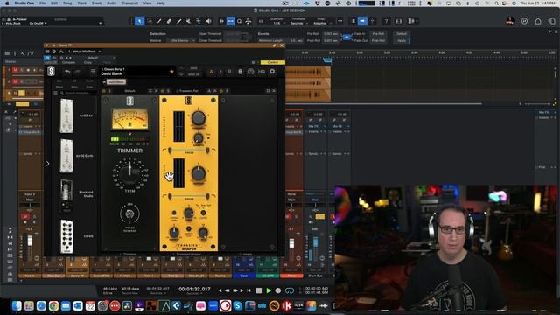The width and height of the screenshot is (560, 315).
Task: Click the Transient Shaper slot label
Action: [x=189, y=255]
